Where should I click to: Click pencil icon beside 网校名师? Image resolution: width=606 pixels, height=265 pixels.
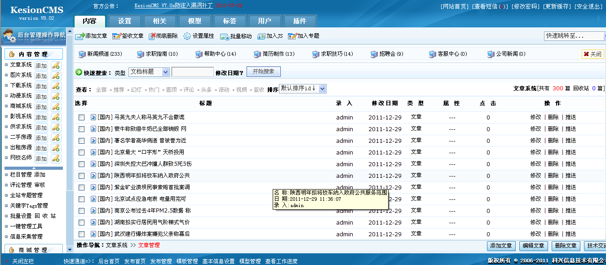[x=56, y=159]
